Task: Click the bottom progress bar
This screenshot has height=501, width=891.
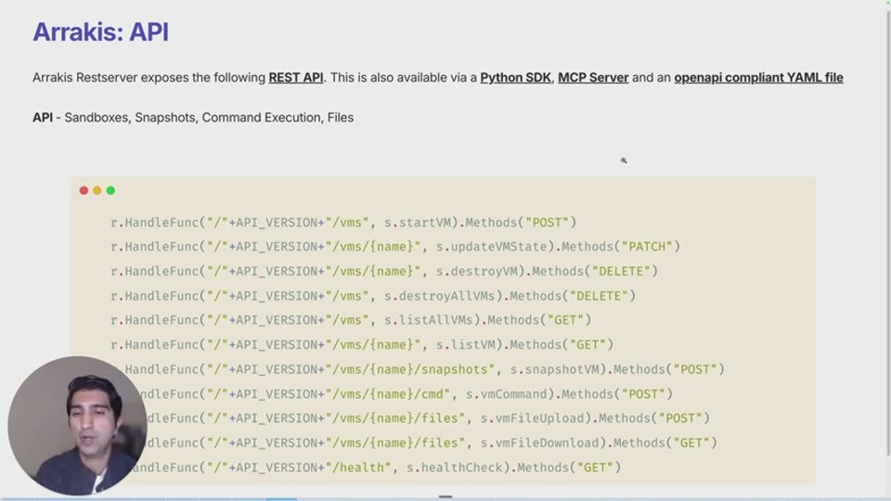Action: point(445,499)
